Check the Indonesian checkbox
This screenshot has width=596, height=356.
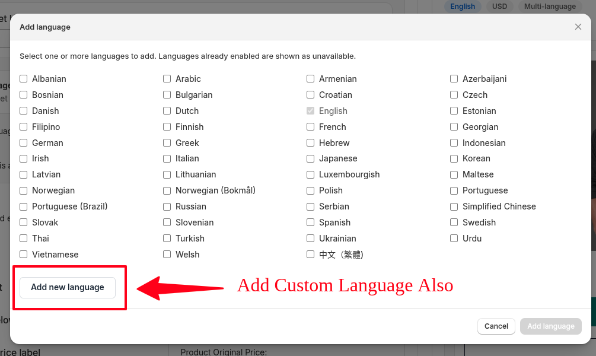(454, 142)
